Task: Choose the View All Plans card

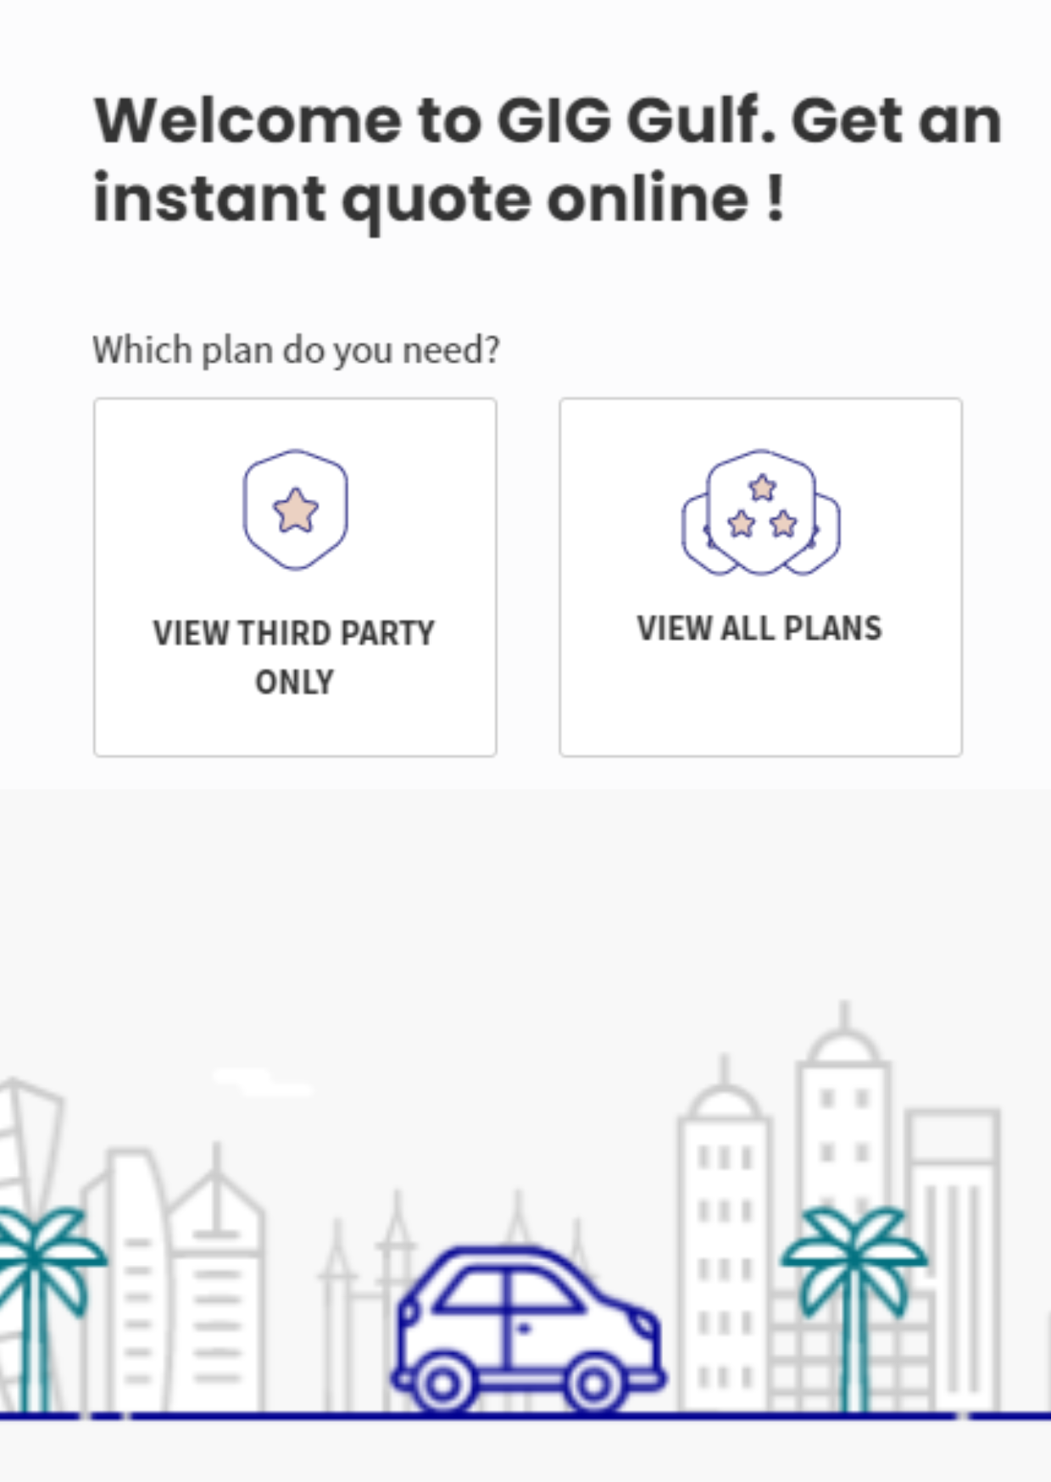Action: [760, 577]
